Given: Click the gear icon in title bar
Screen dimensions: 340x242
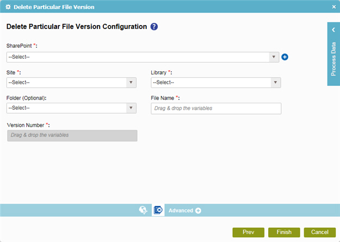Looking at the screenshot, I should tap(8, 7).
